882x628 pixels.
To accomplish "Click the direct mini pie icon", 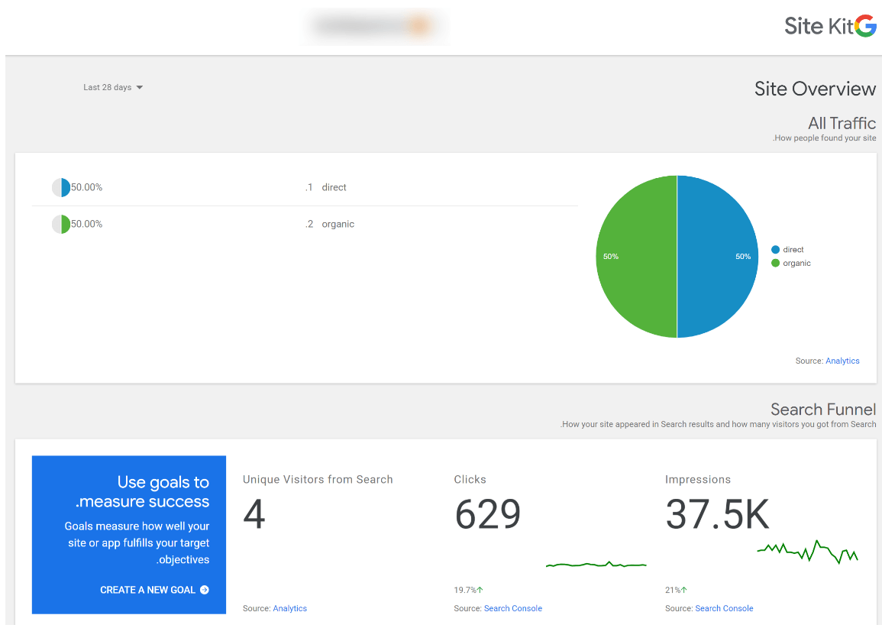I will click(61, 187).
